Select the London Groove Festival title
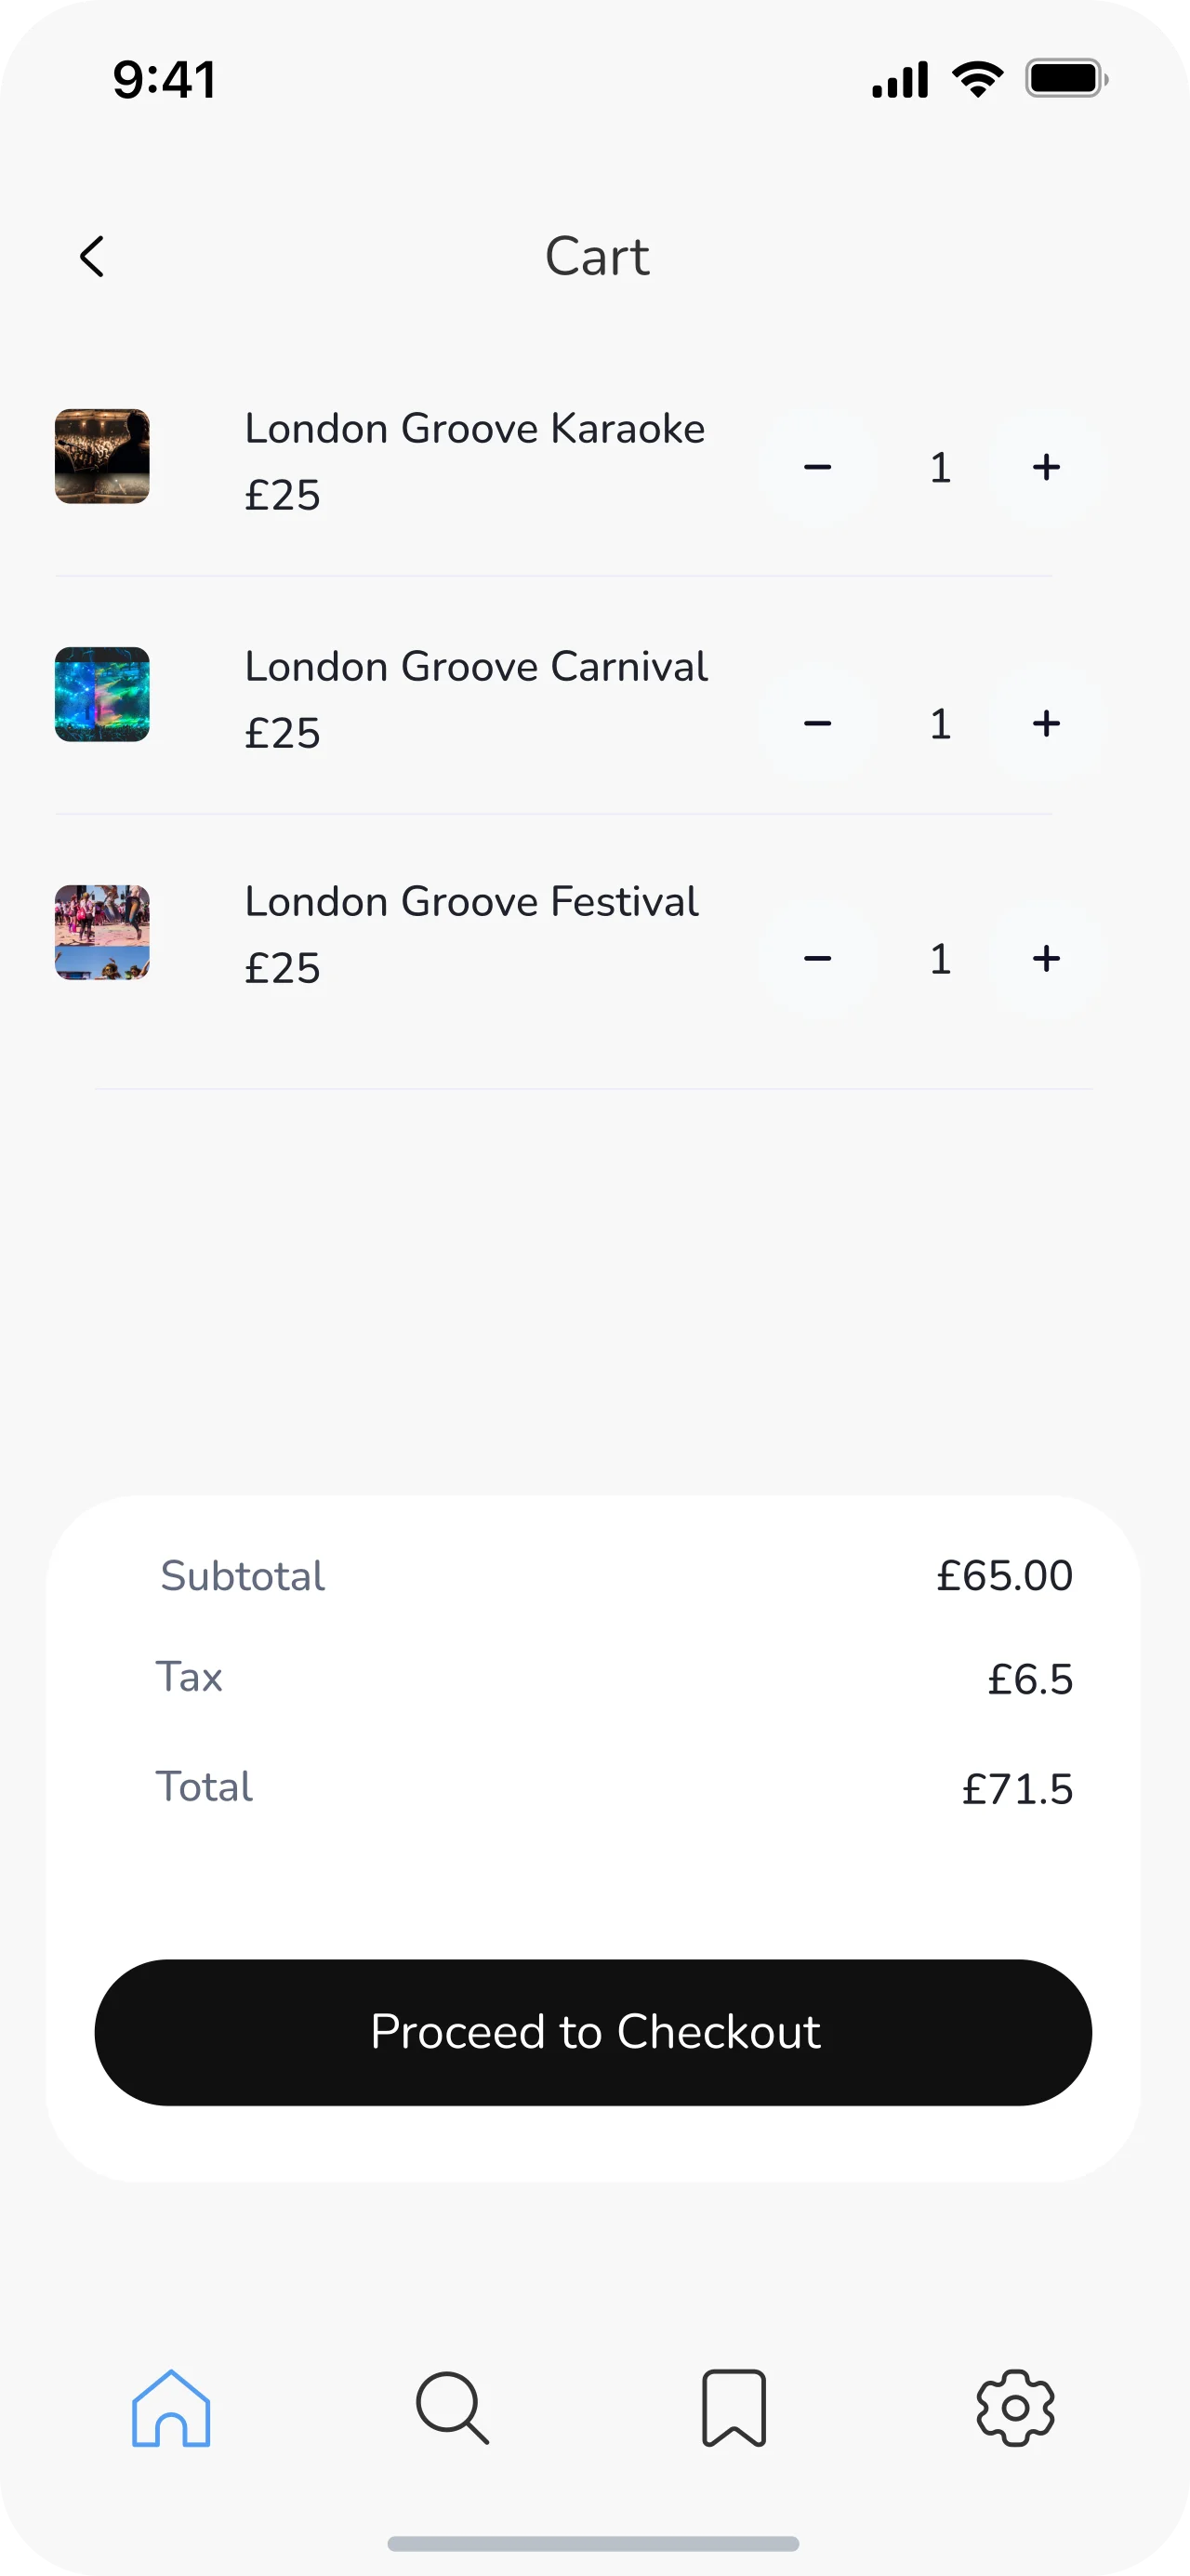 coord(471,902)
